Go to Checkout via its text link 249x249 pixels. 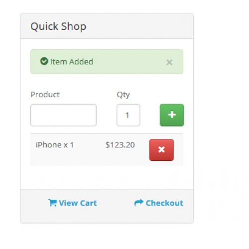point(164,203)
